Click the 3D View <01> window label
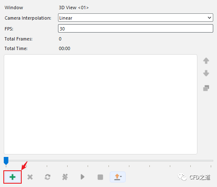The width and height of the screenshot is (217, 187). 74,8
